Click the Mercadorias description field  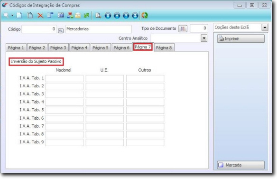click(99, 29)
